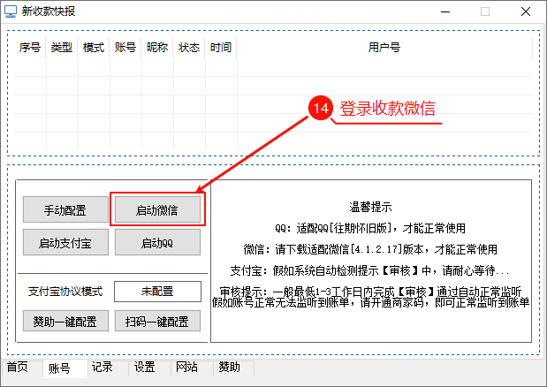Select the 账号 tab at the bottom
Screen dimensions: 547x387
pyautogui.click(x=60, y=368)
